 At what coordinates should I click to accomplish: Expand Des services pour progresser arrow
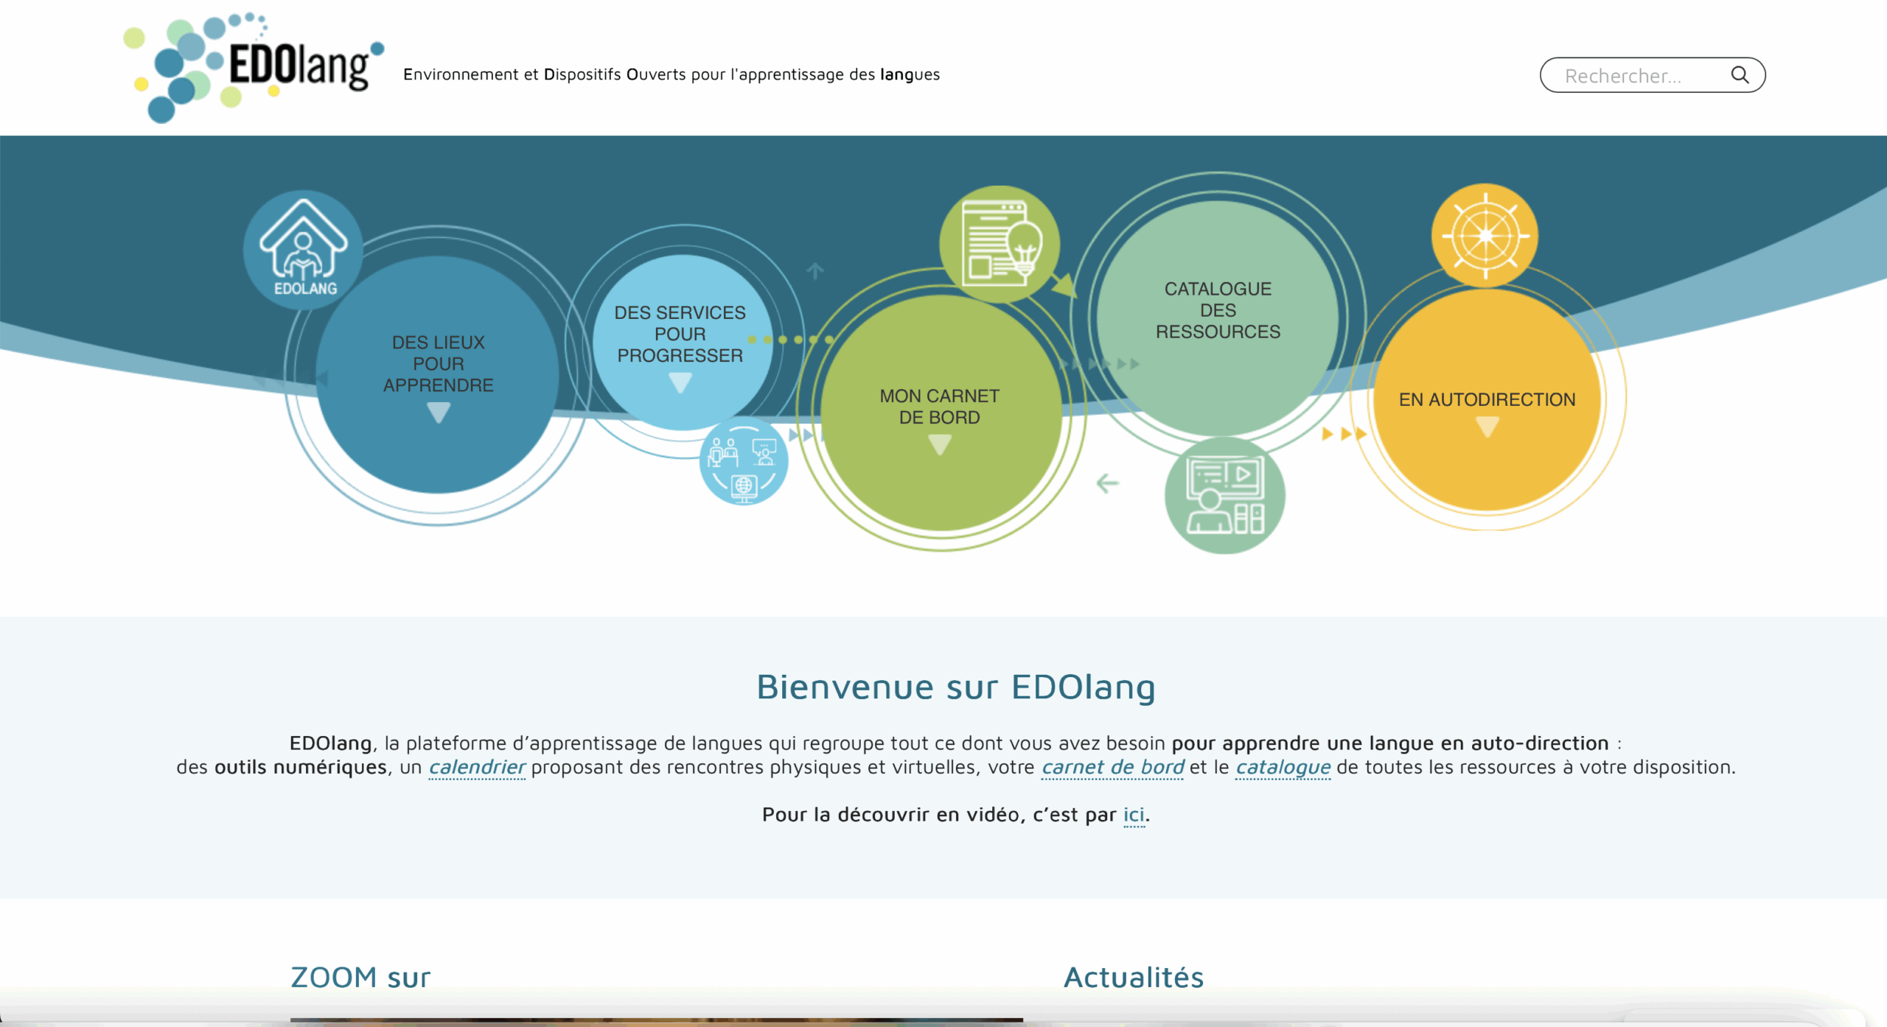pyautogui.click(x=680, y=383)
